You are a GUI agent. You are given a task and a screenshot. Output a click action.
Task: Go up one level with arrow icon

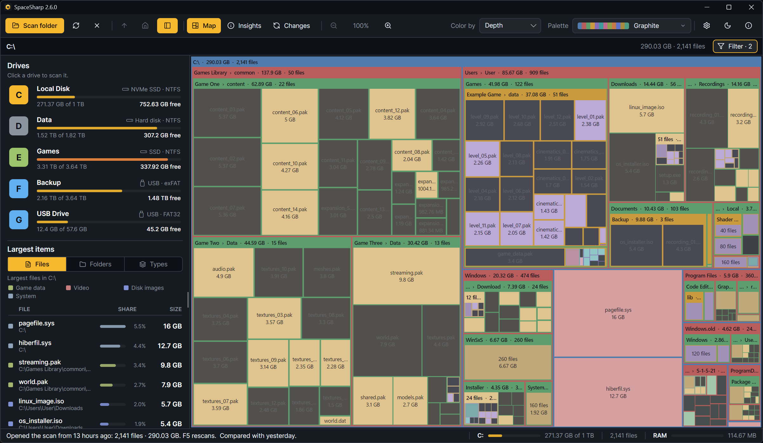tap(124, 26)
